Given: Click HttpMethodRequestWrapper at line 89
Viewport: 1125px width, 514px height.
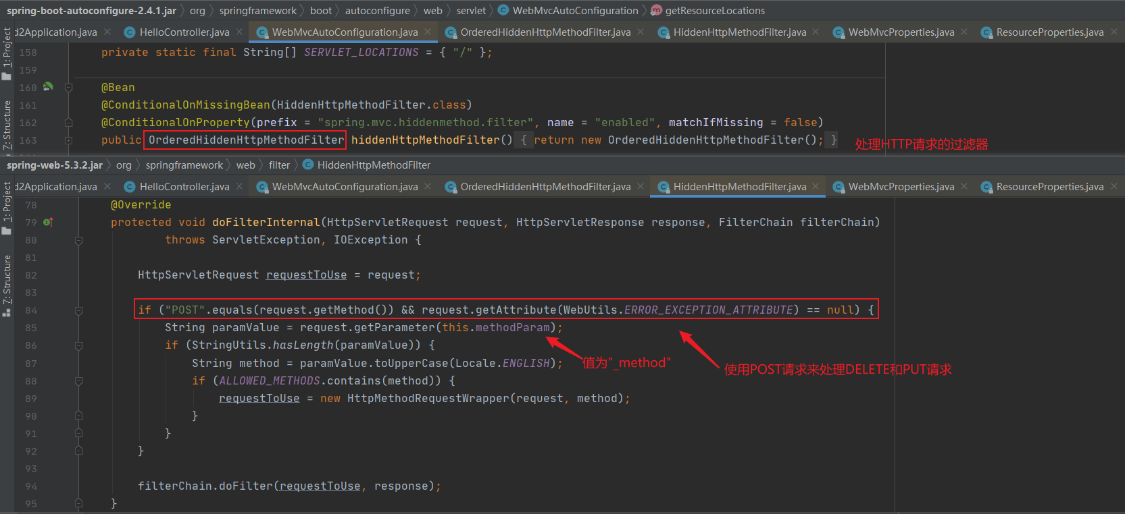Looking at the screenshot, I should pyautogui.click(x=428, y=398).
